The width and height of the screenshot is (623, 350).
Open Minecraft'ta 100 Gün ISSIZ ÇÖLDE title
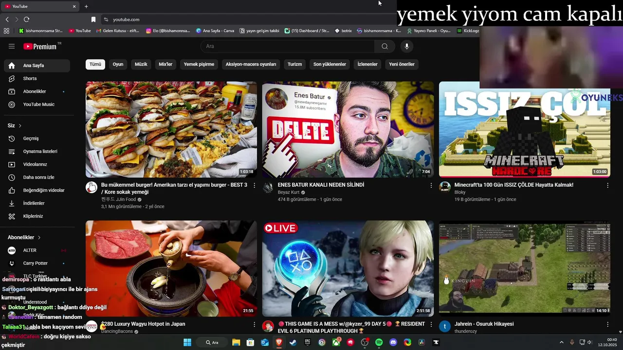coord(514,185)
